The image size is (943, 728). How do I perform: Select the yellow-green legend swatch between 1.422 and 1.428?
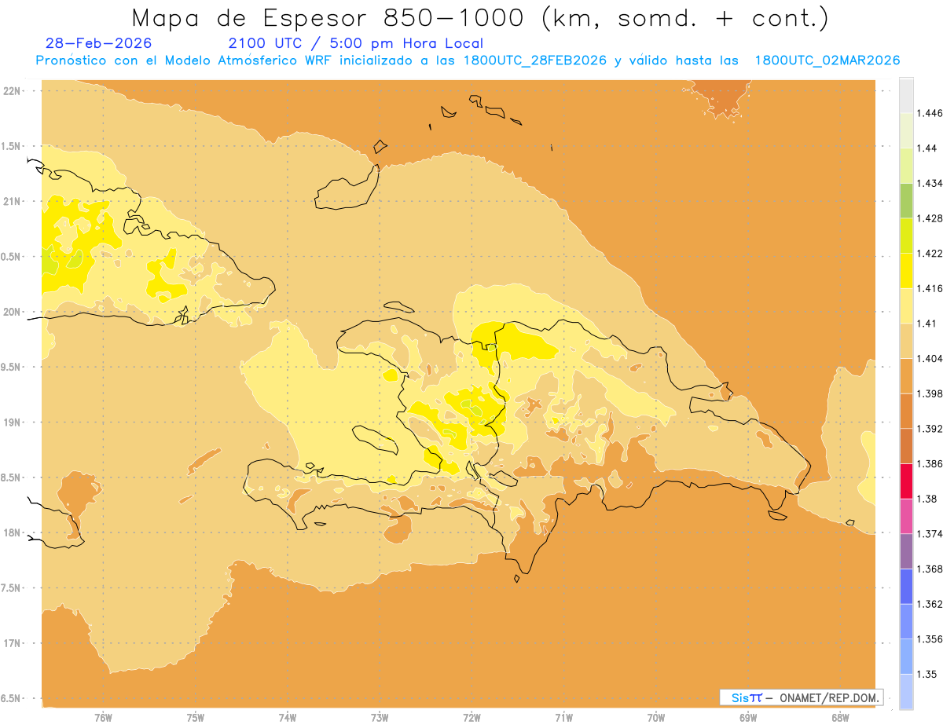pos(906,236)
